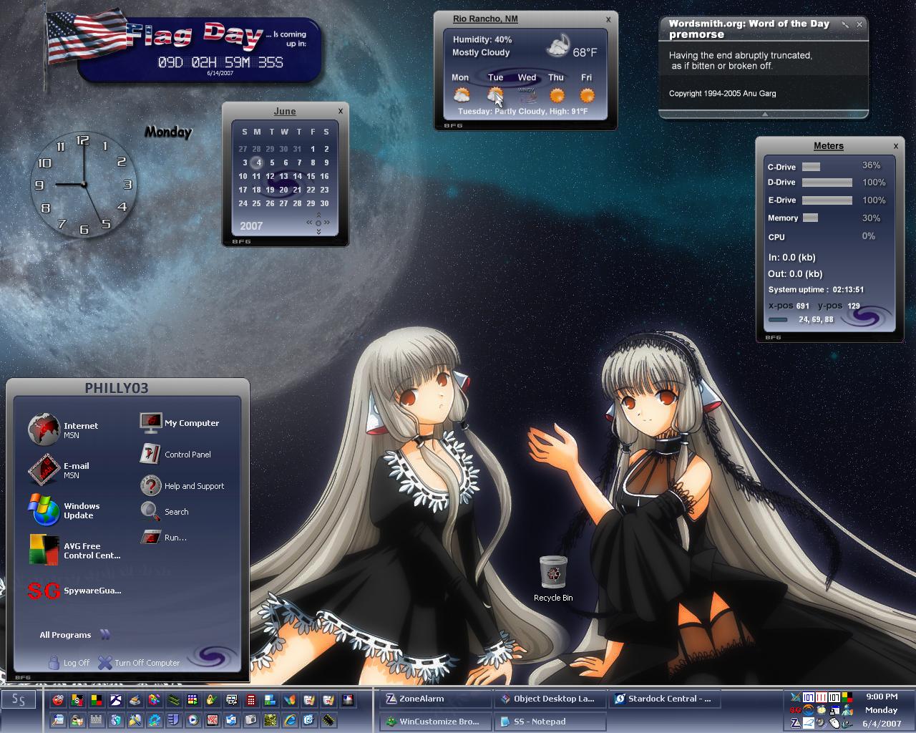The width and height of the screenshot is (916, 733).
Task: Select June 4 on calendar widget
Action: (x=259, y=162)
